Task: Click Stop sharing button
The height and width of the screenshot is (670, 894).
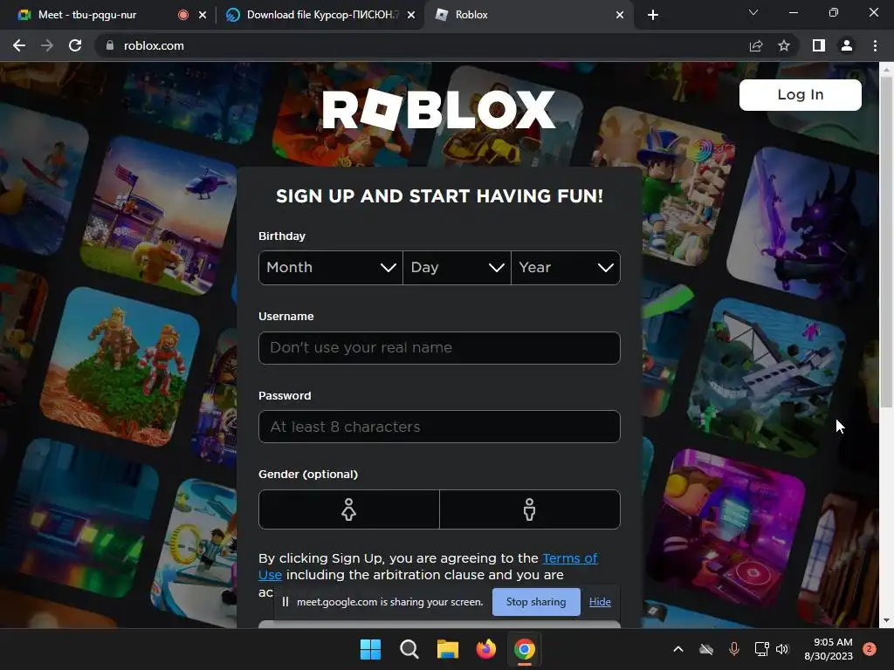Action: [x=536, y=602]
